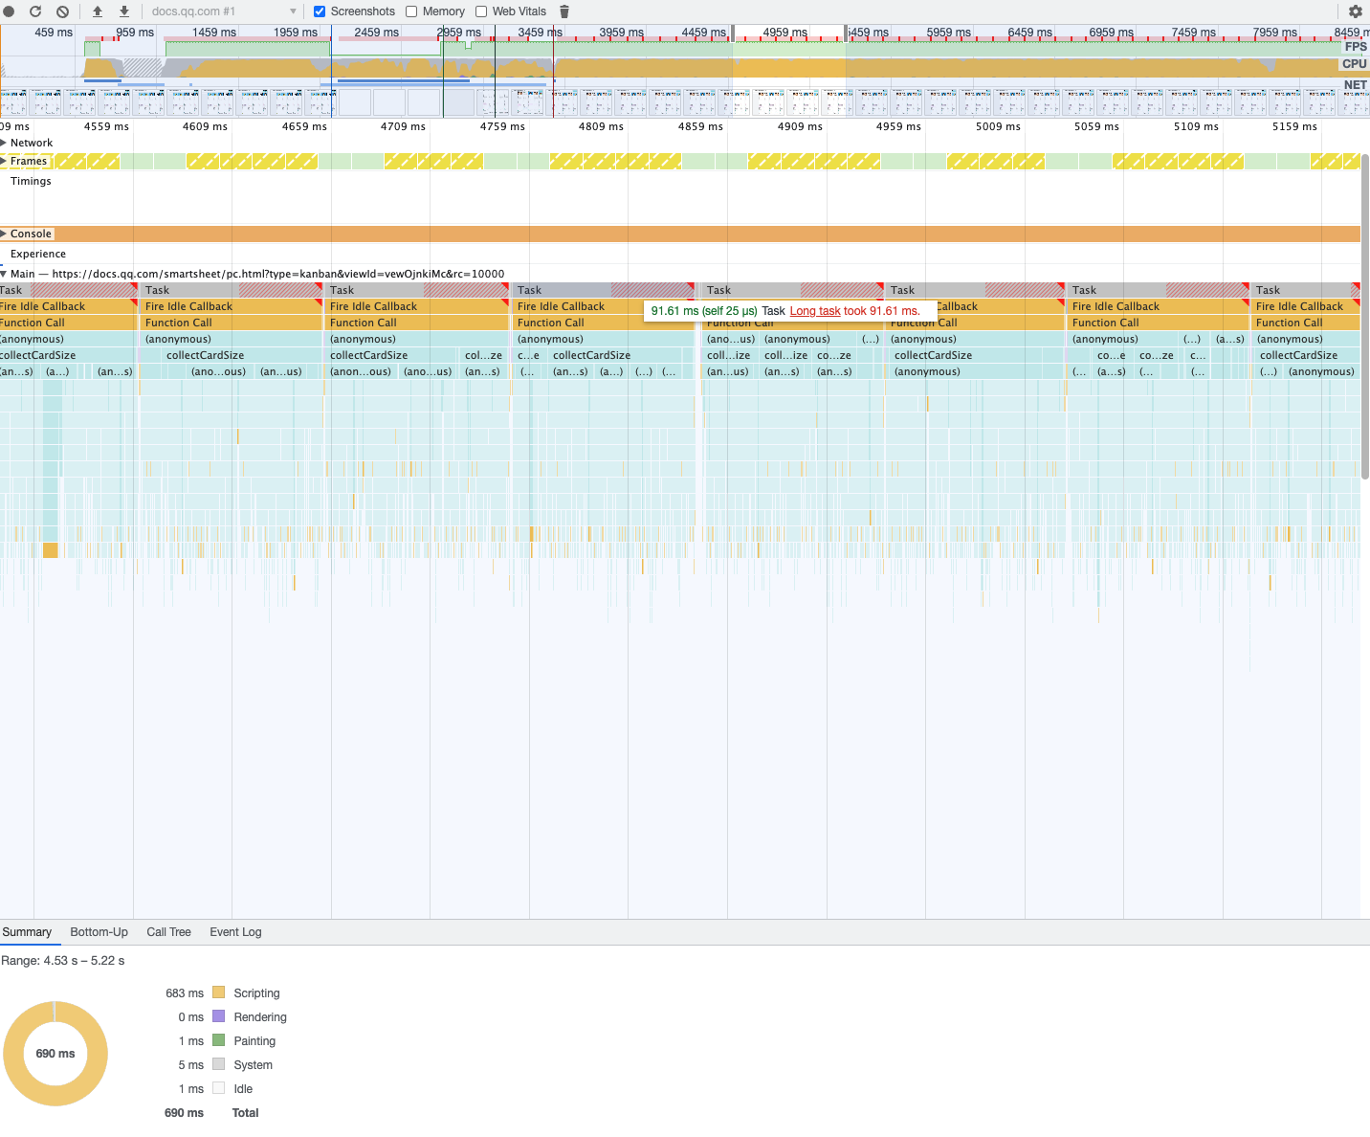The height and width of the screenshot is (1137, 1370).
Task: Click the reload and profile icon
Action: 35,11
